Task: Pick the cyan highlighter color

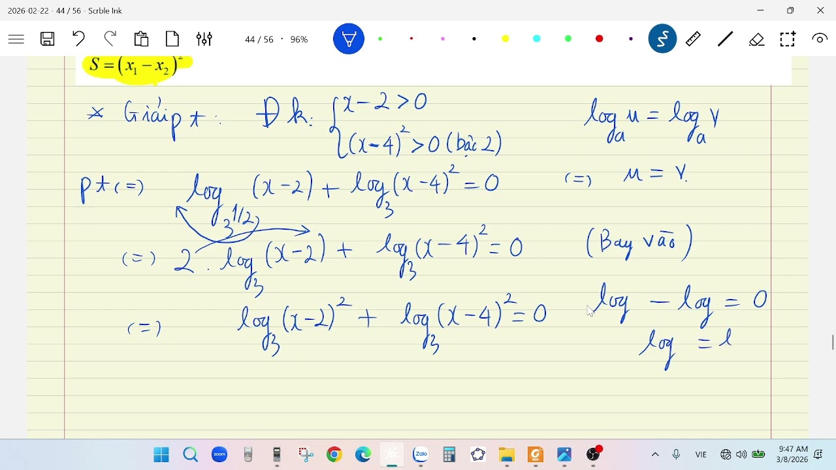Action: tap(537, 39)
